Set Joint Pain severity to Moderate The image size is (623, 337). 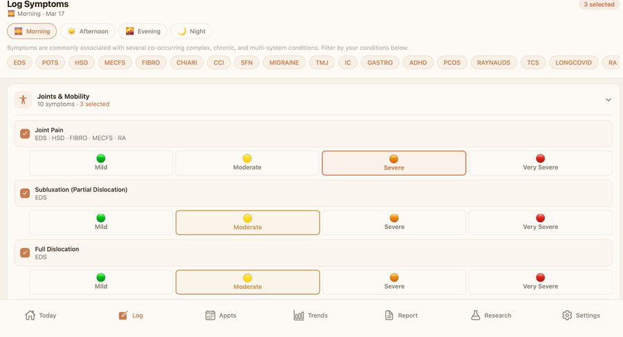(247, 163)
